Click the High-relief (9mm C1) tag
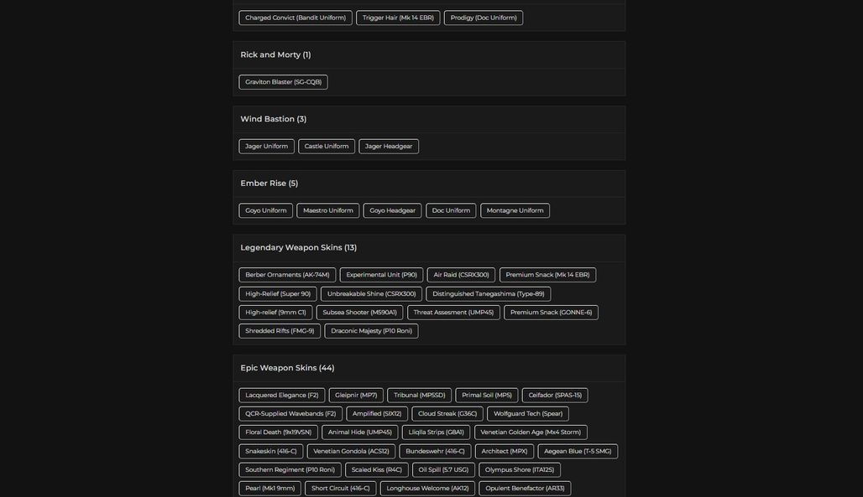The image size is (863, 497). (275, 313)
